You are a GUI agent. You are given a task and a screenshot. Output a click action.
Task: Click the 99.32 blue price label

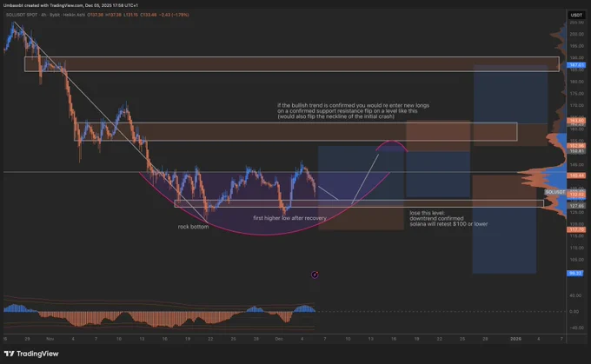click(575, 273)
